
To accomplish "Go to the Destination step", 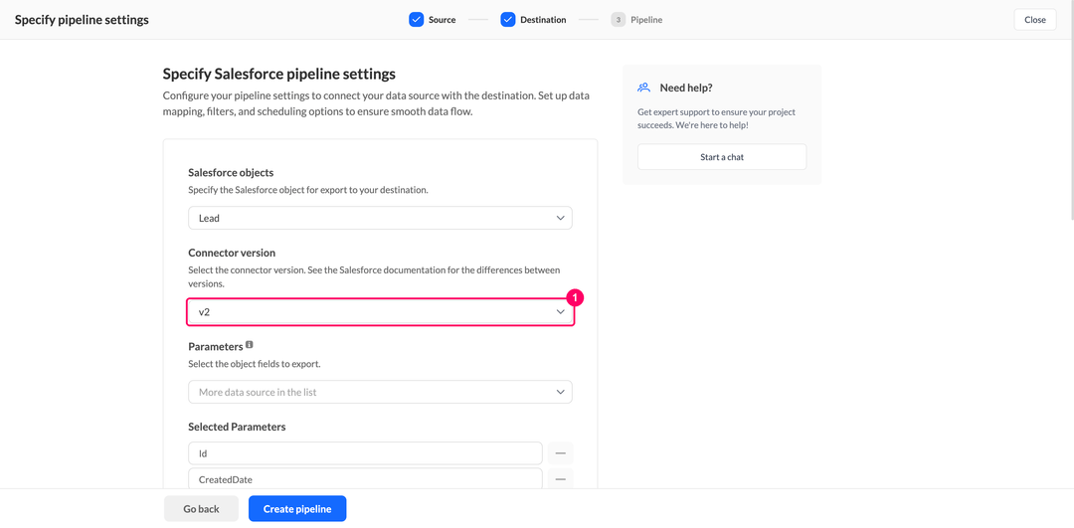I will point(543,20).
